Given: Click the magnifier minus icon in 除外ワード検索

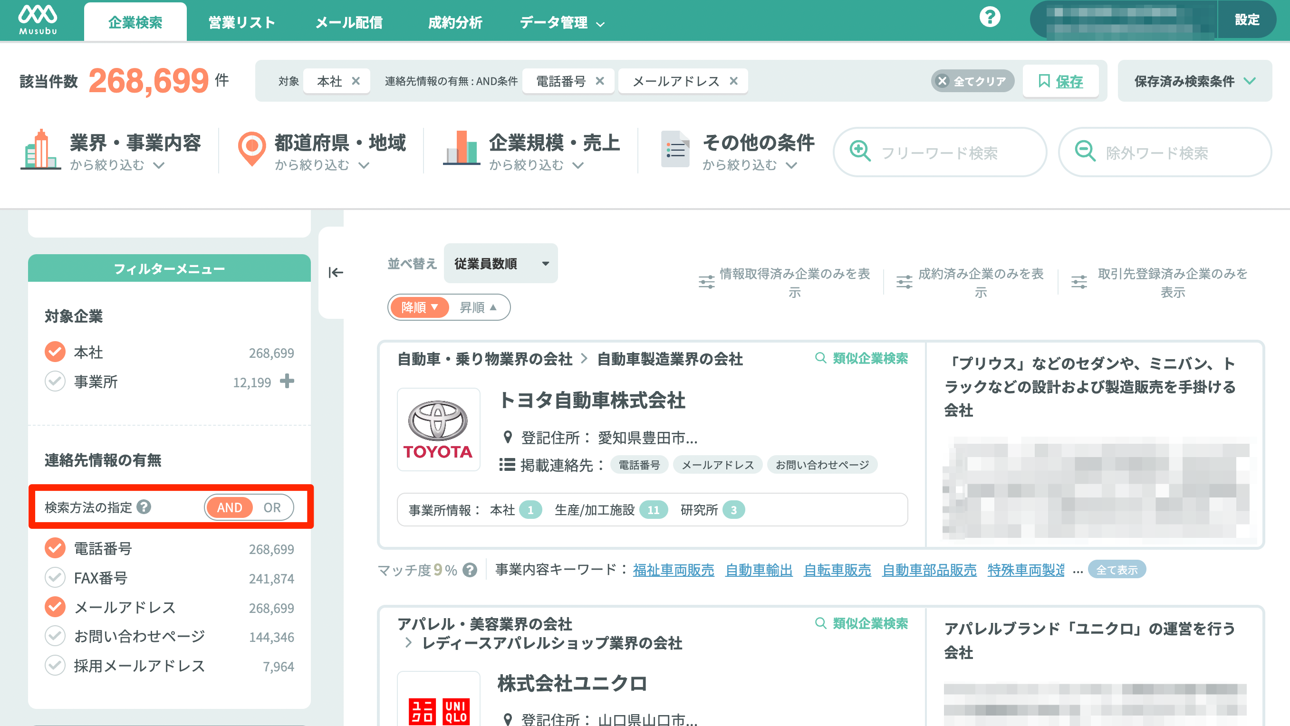Looking at the screenshot, I should pyautogui.click(x=1085, y=151).
